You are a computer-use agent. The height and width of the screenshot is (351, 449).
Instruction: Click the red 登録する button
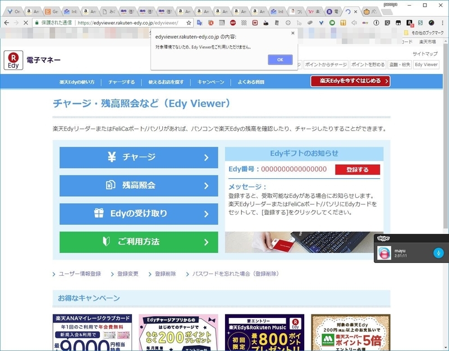[x=358, y=169]
